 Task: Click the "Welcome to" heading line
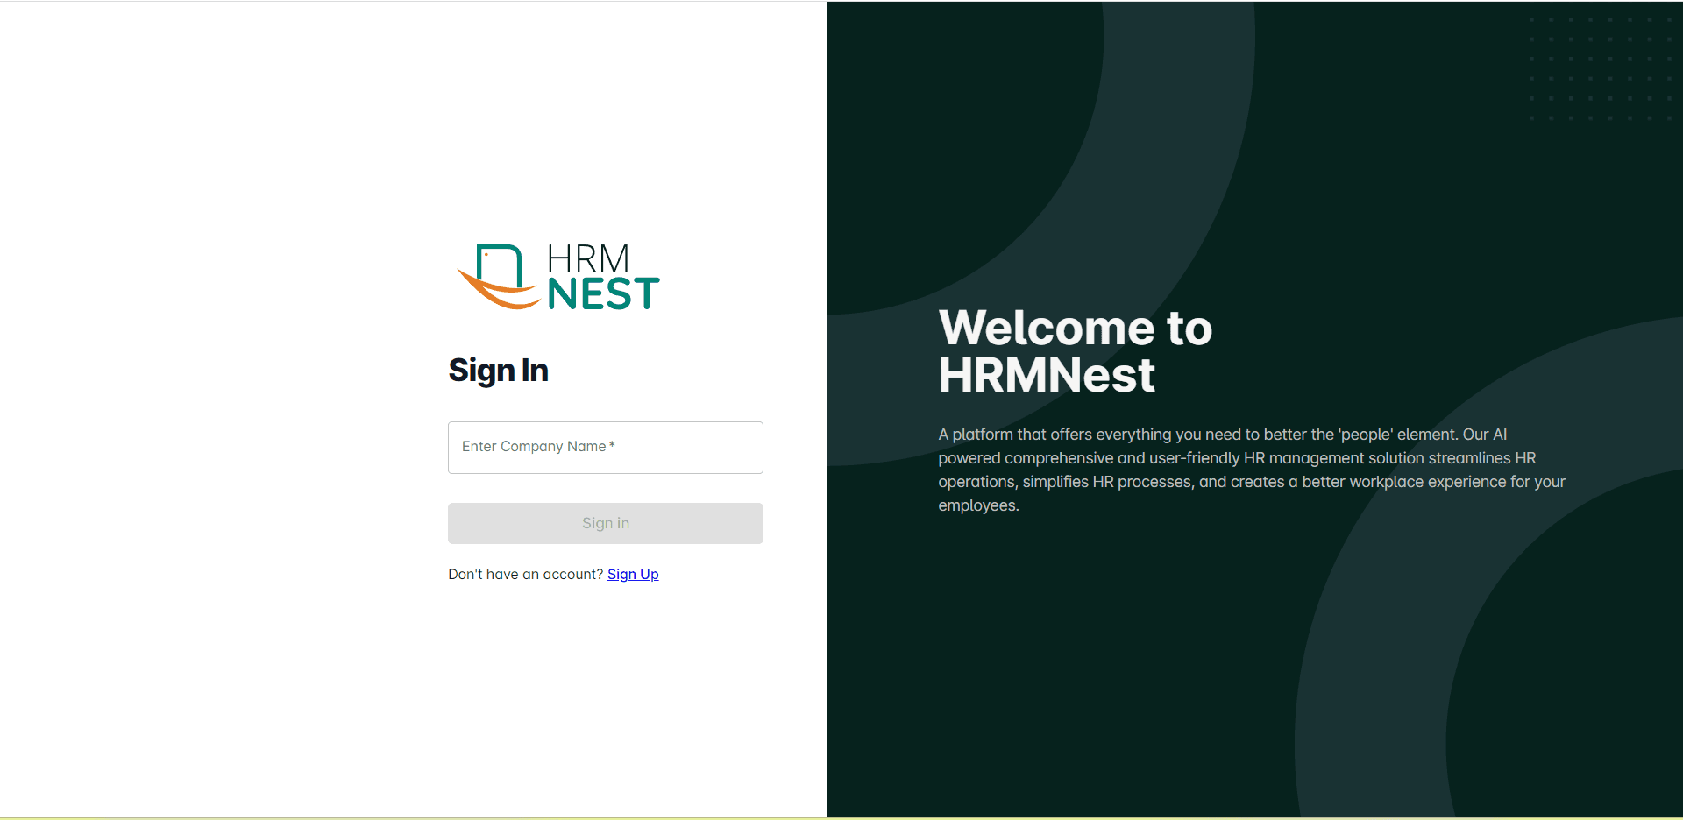1075,329
